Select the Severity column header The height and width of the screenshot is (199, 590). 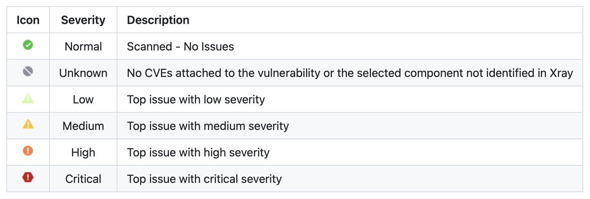tap(83, 20)
